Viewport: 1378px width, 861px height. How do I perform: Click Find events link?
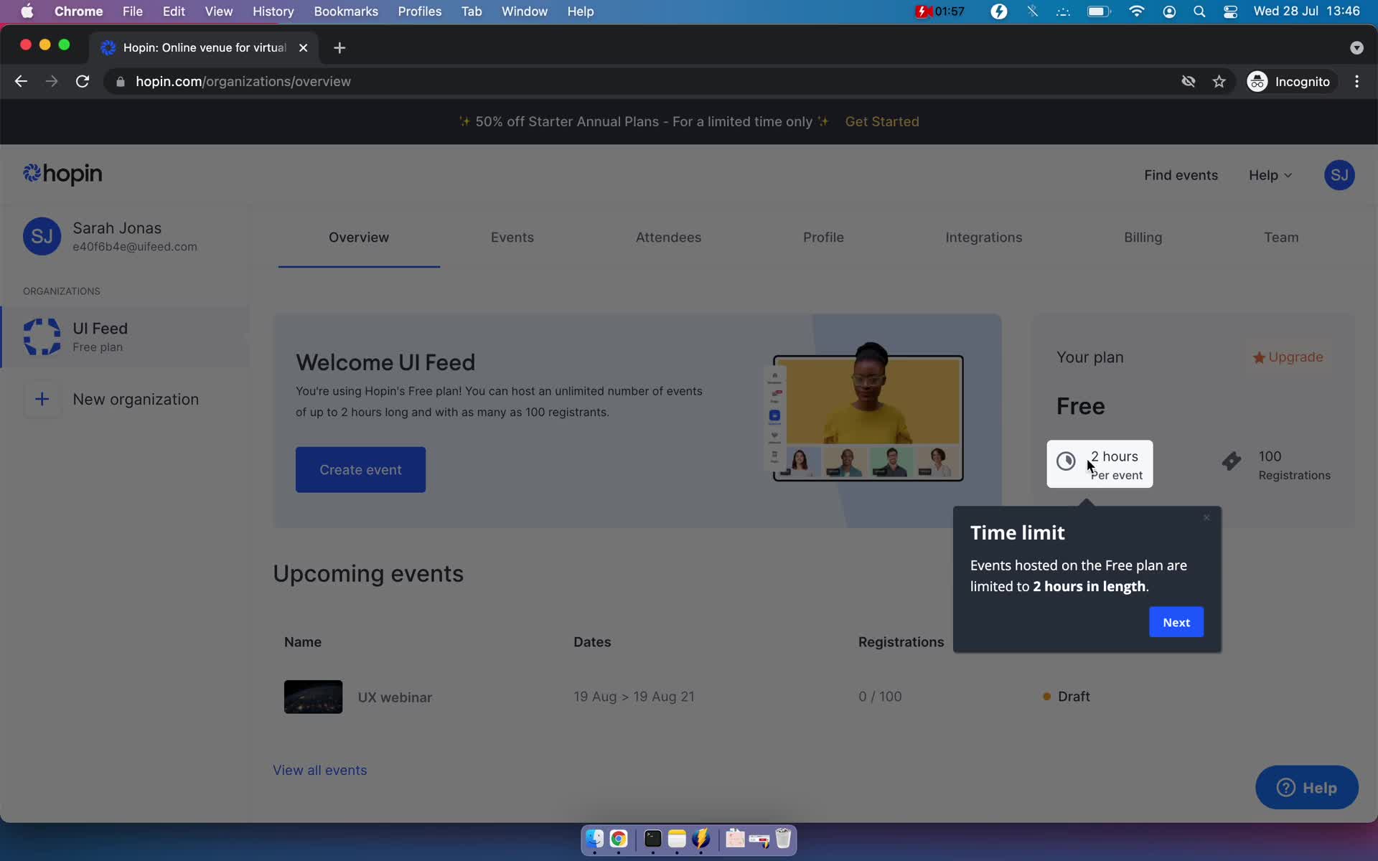tap(1181, 175)
